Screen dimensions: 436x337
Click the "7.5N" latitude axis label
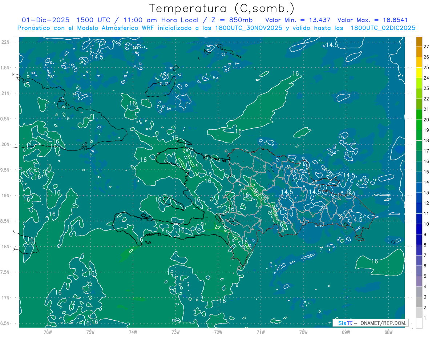tap(5, 272)
